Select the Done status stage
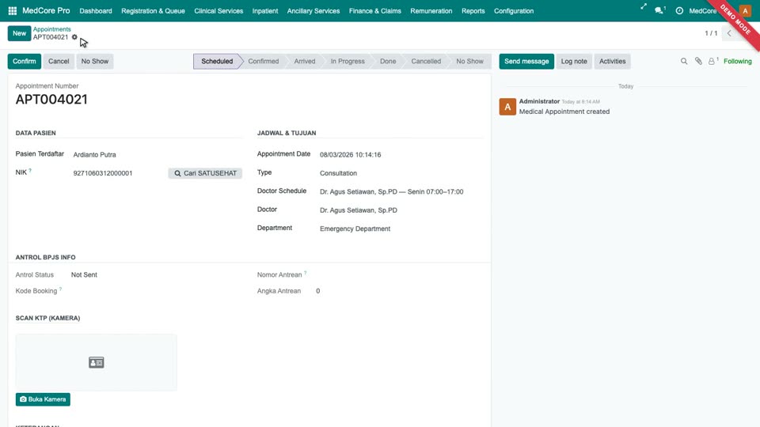 point(388,62)
